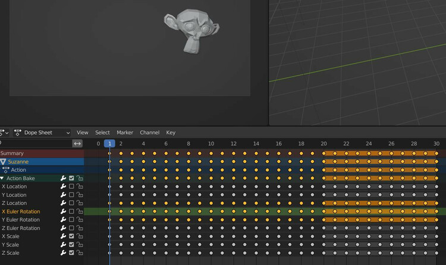Click the wrench icon for Z Euler Rotation

tap(63, 228)
